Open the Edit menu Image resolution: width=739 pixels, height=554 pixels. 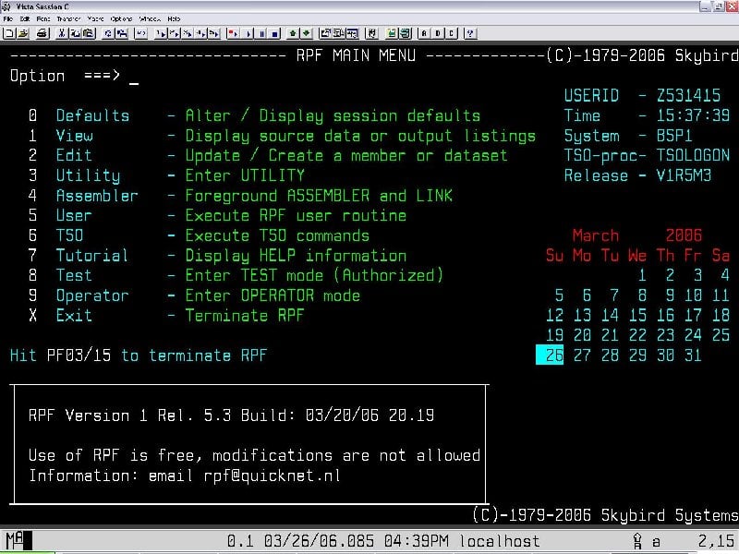point(25,19)
